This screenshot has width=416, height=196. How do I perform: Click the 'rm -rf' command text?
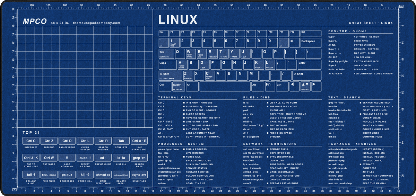[247, 118]
